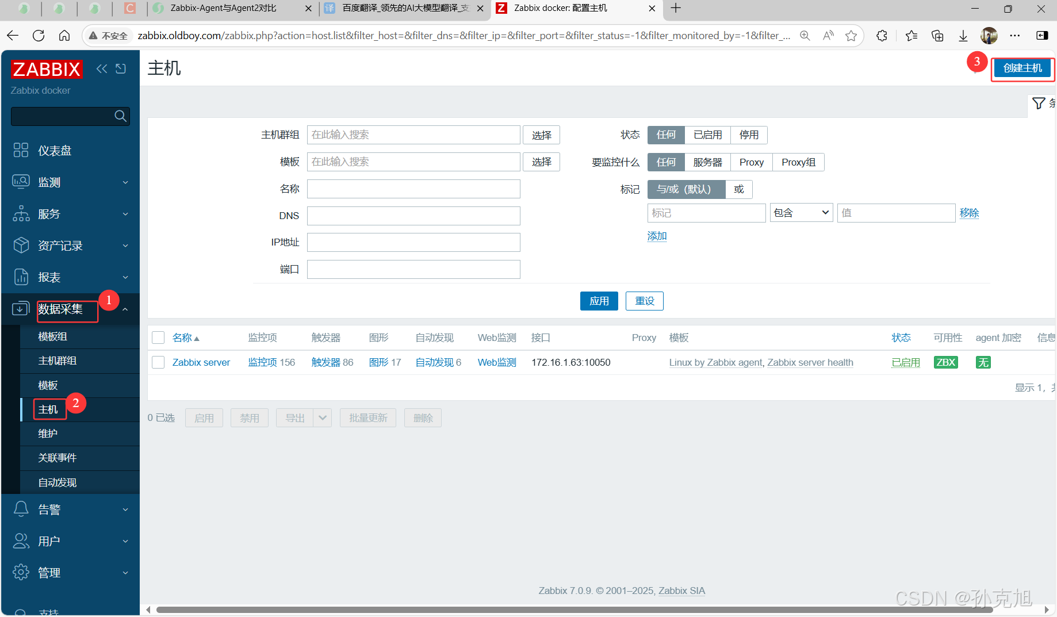Switch to Zabbix-Agent与Agent2对比 browser tab

(x=233, y=8)
